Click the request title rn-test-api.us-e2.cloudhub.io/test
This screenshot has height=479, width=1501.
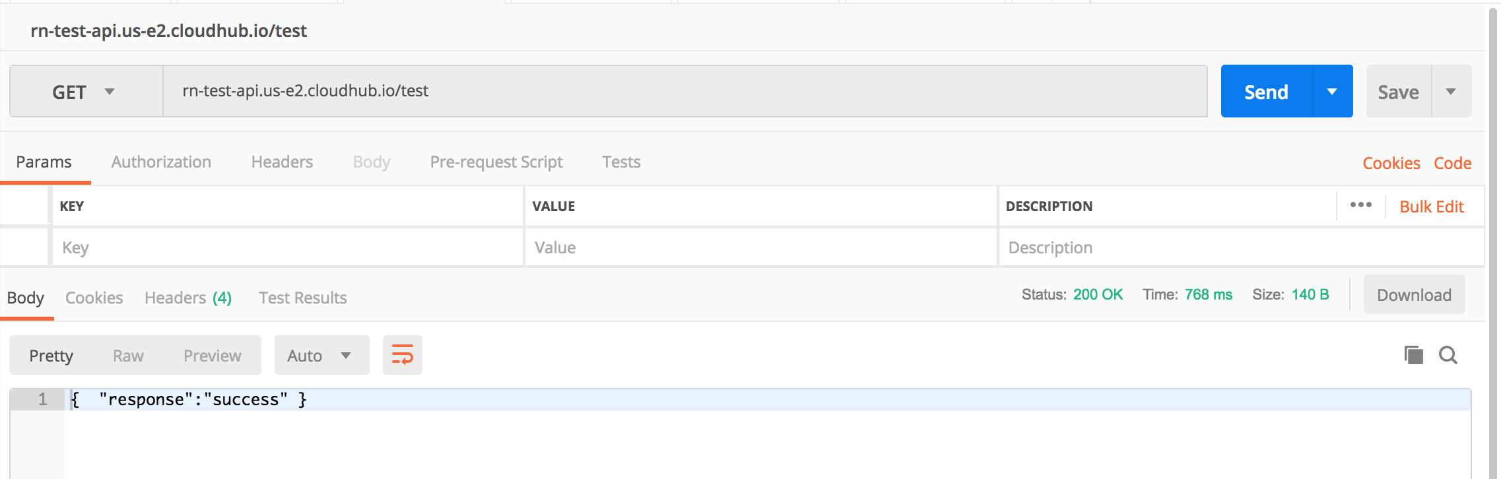(x=168, y=31)
